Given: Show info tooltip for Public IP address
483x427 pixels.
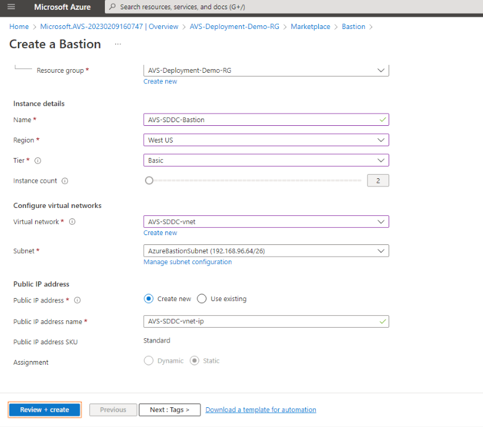Looking at the screenshot, I should click(78, 300).
